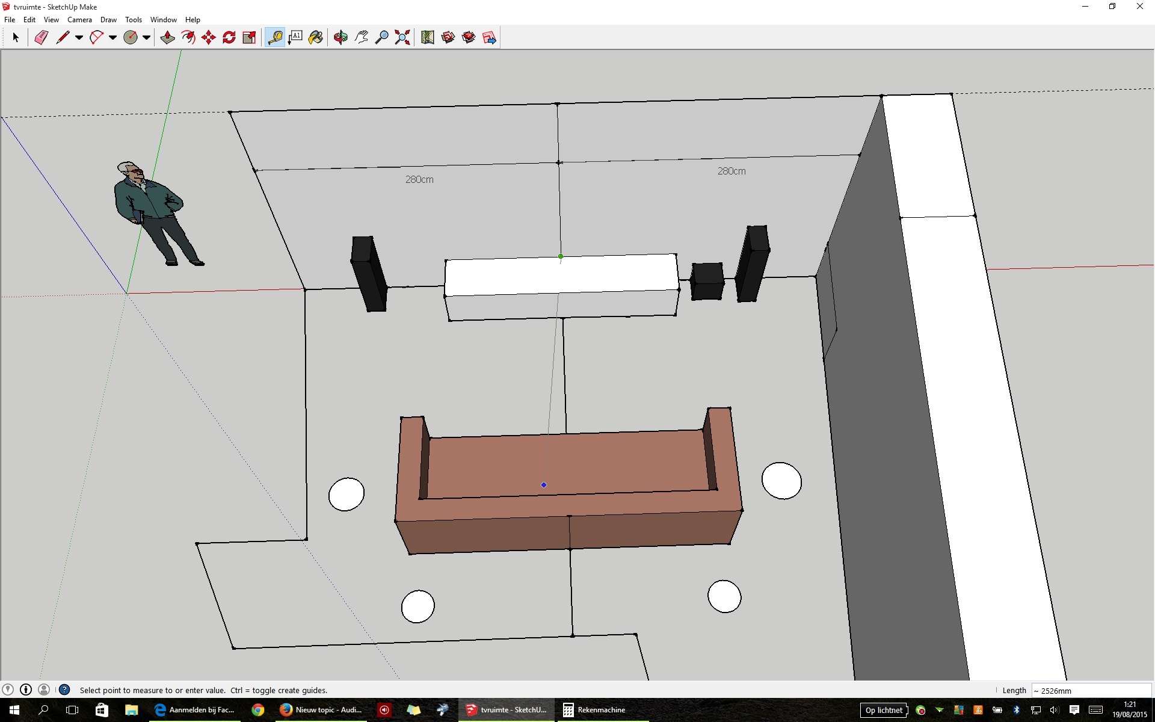Select the Text label tool
The height and width of the screenshot is (722, 1155).
(295, 37)
